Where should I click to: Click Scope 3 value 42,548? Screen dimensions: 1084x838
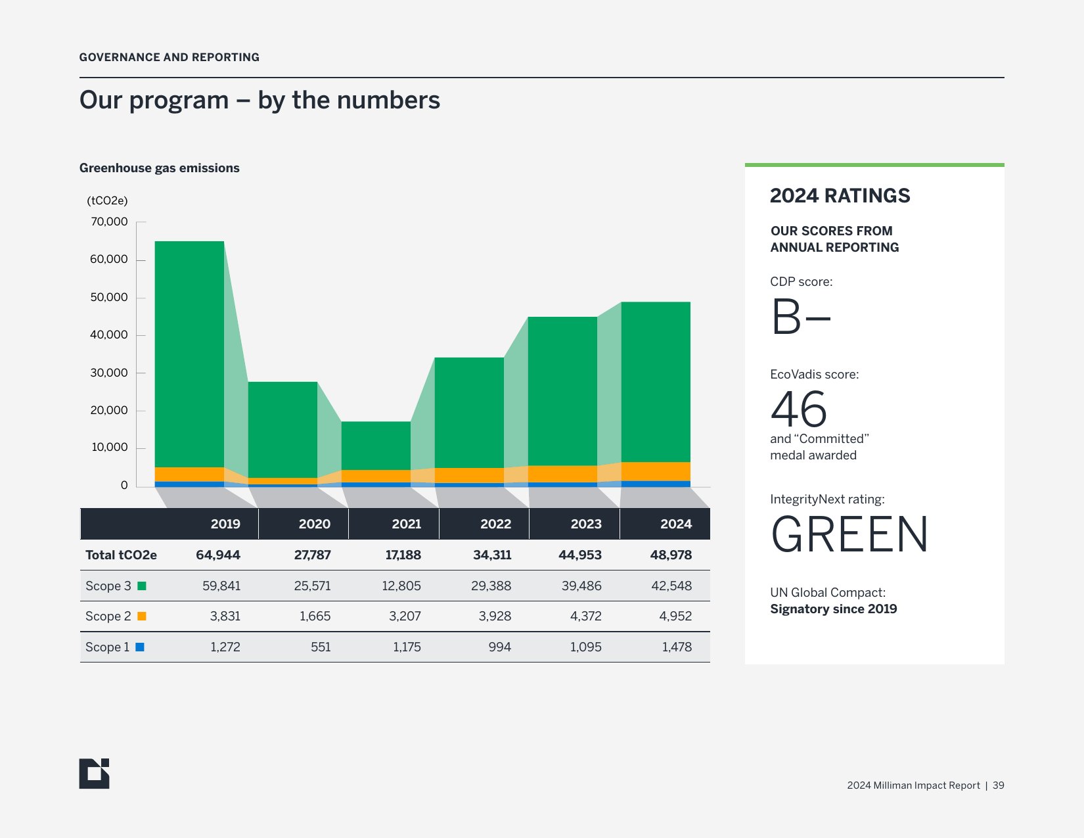[x=671, y=586]
